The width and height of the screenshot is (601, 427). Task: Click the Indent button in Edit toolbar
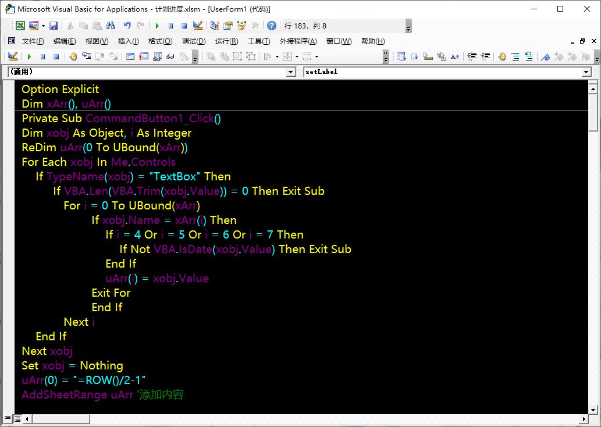point(472,56)
